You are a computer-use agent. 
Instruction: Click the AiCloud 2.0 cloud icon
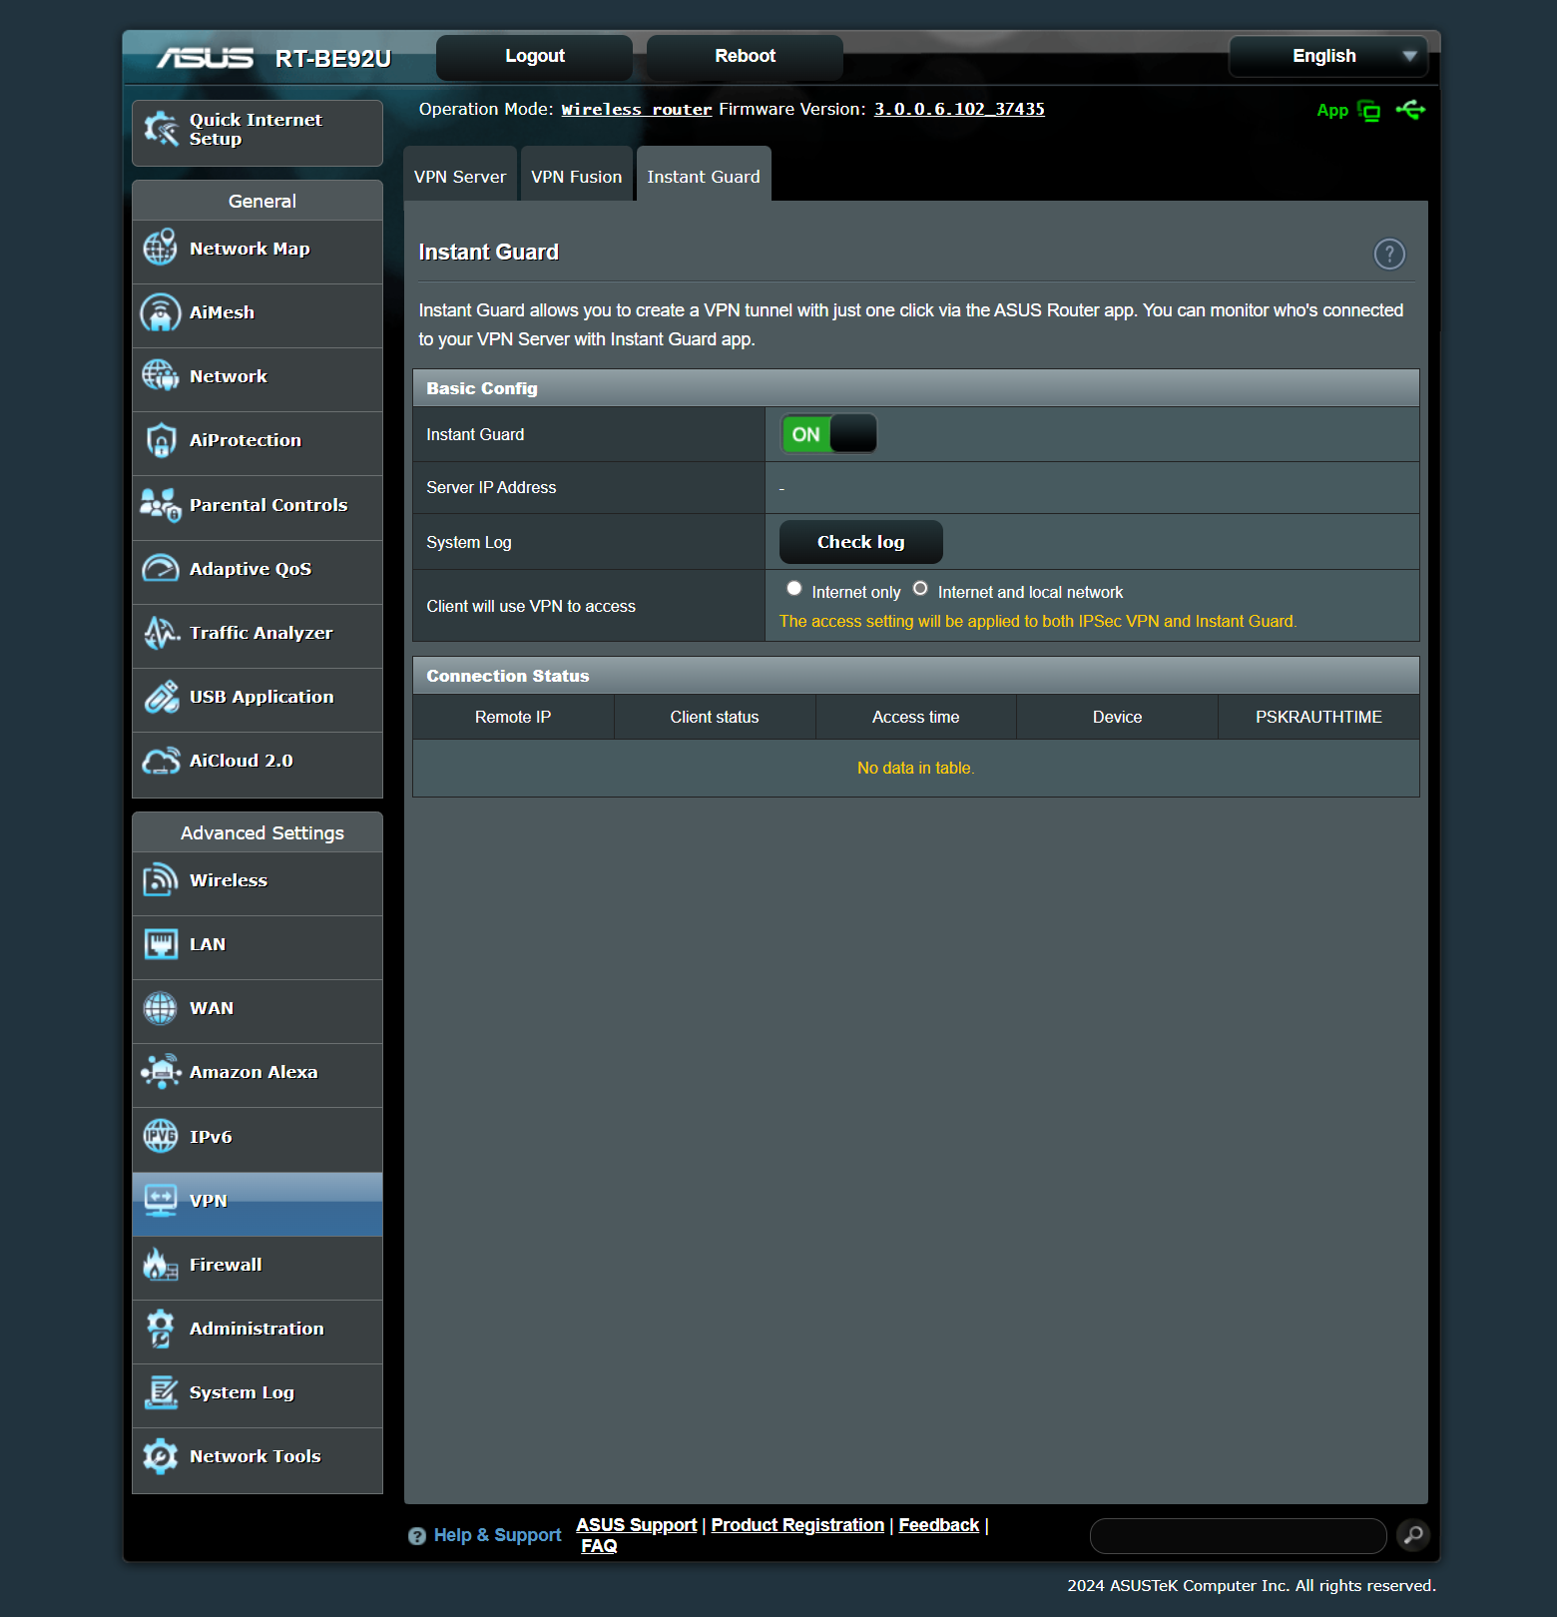tap(161, 761)
